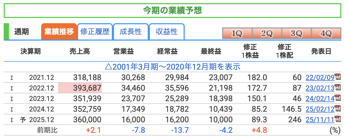Select the 成長性 tab

point(131,32)
